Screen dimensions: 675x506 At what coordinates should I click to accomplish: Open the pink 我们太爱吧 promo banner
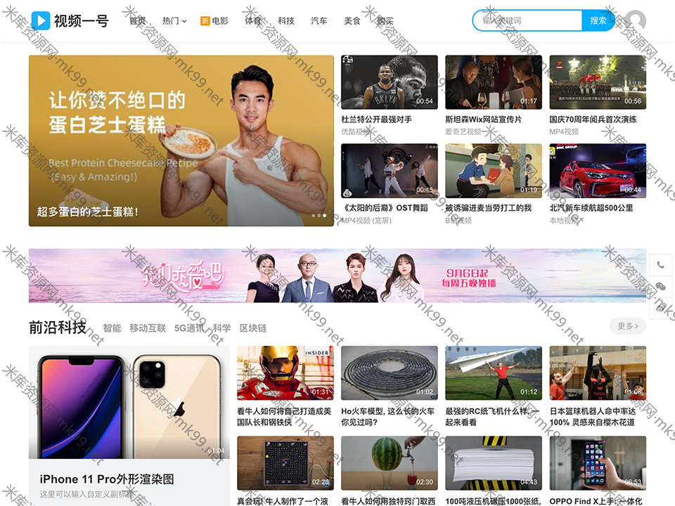pos(337,275)
